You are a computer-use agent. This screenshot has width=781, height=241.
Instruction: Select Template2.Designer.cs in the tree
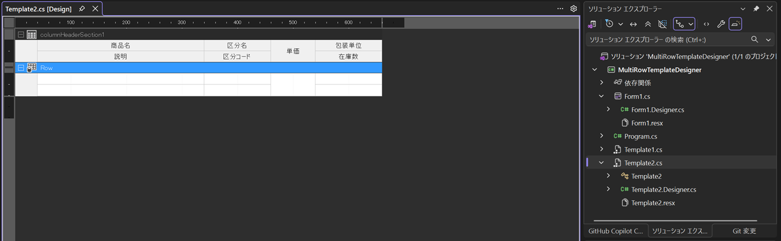(664, 190)
